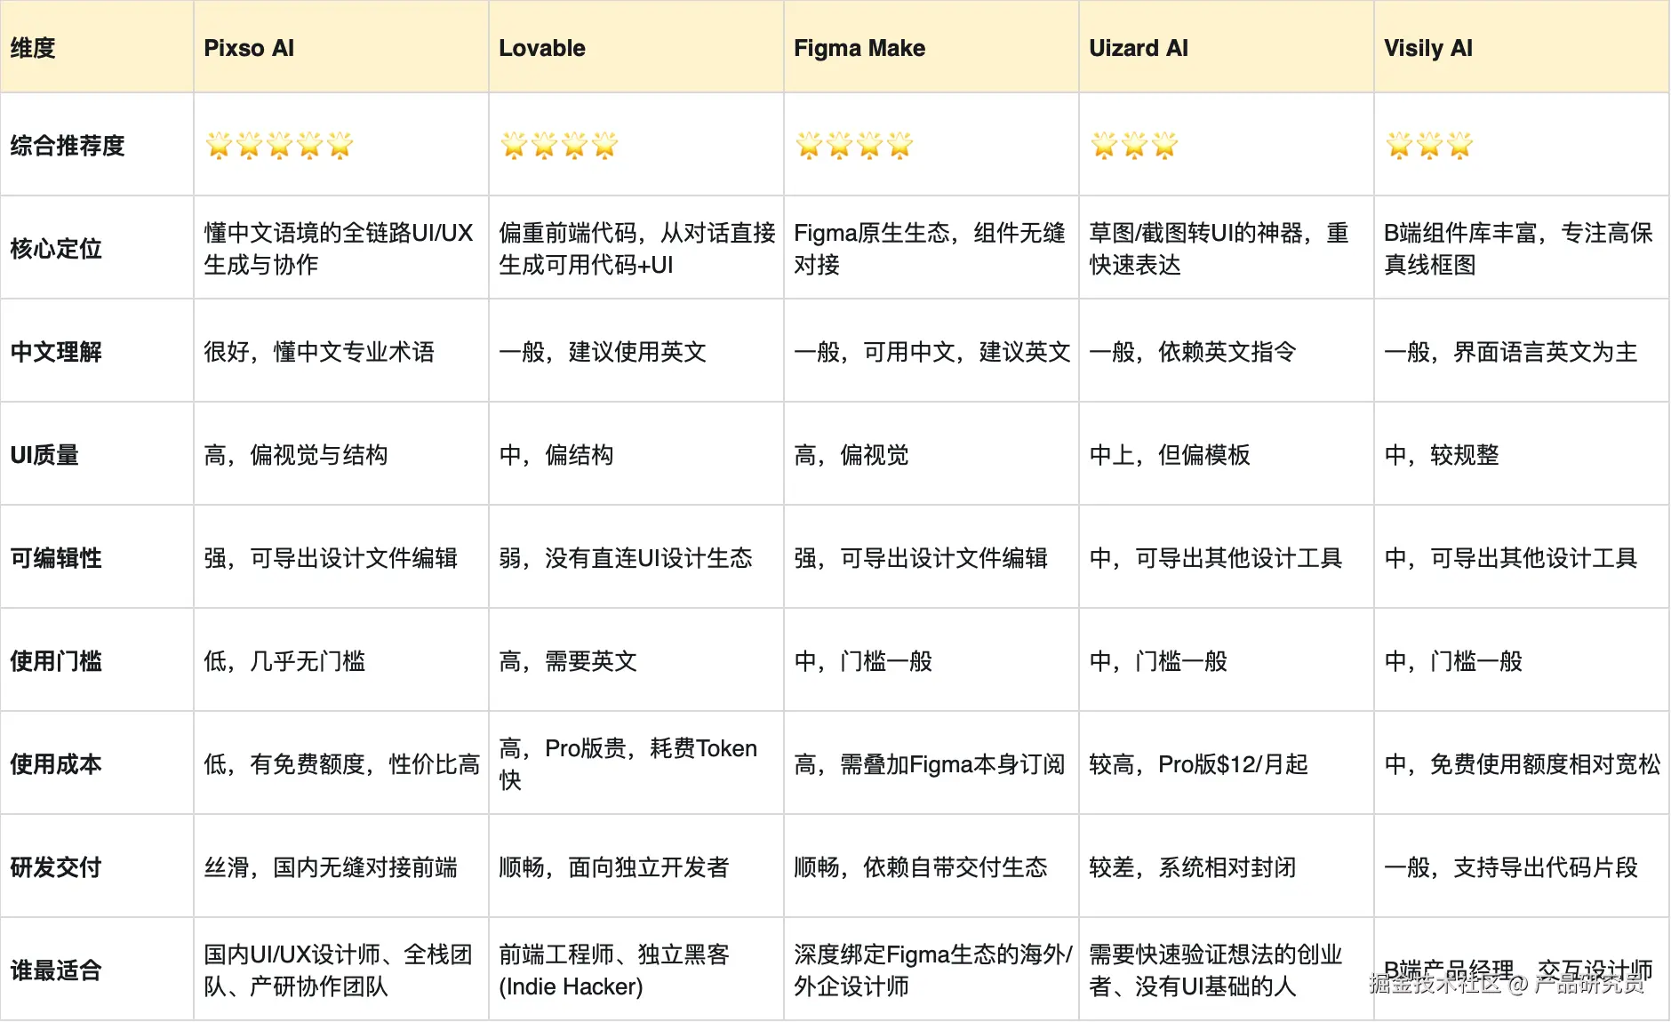1671x1022 pixels.
Task: Click the "中文理解" row label
Action: point(97,351)
